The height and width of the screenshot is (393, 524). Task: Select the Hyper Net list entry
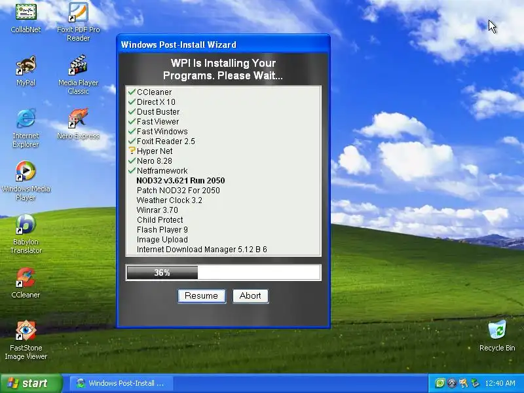click(155, 151)
